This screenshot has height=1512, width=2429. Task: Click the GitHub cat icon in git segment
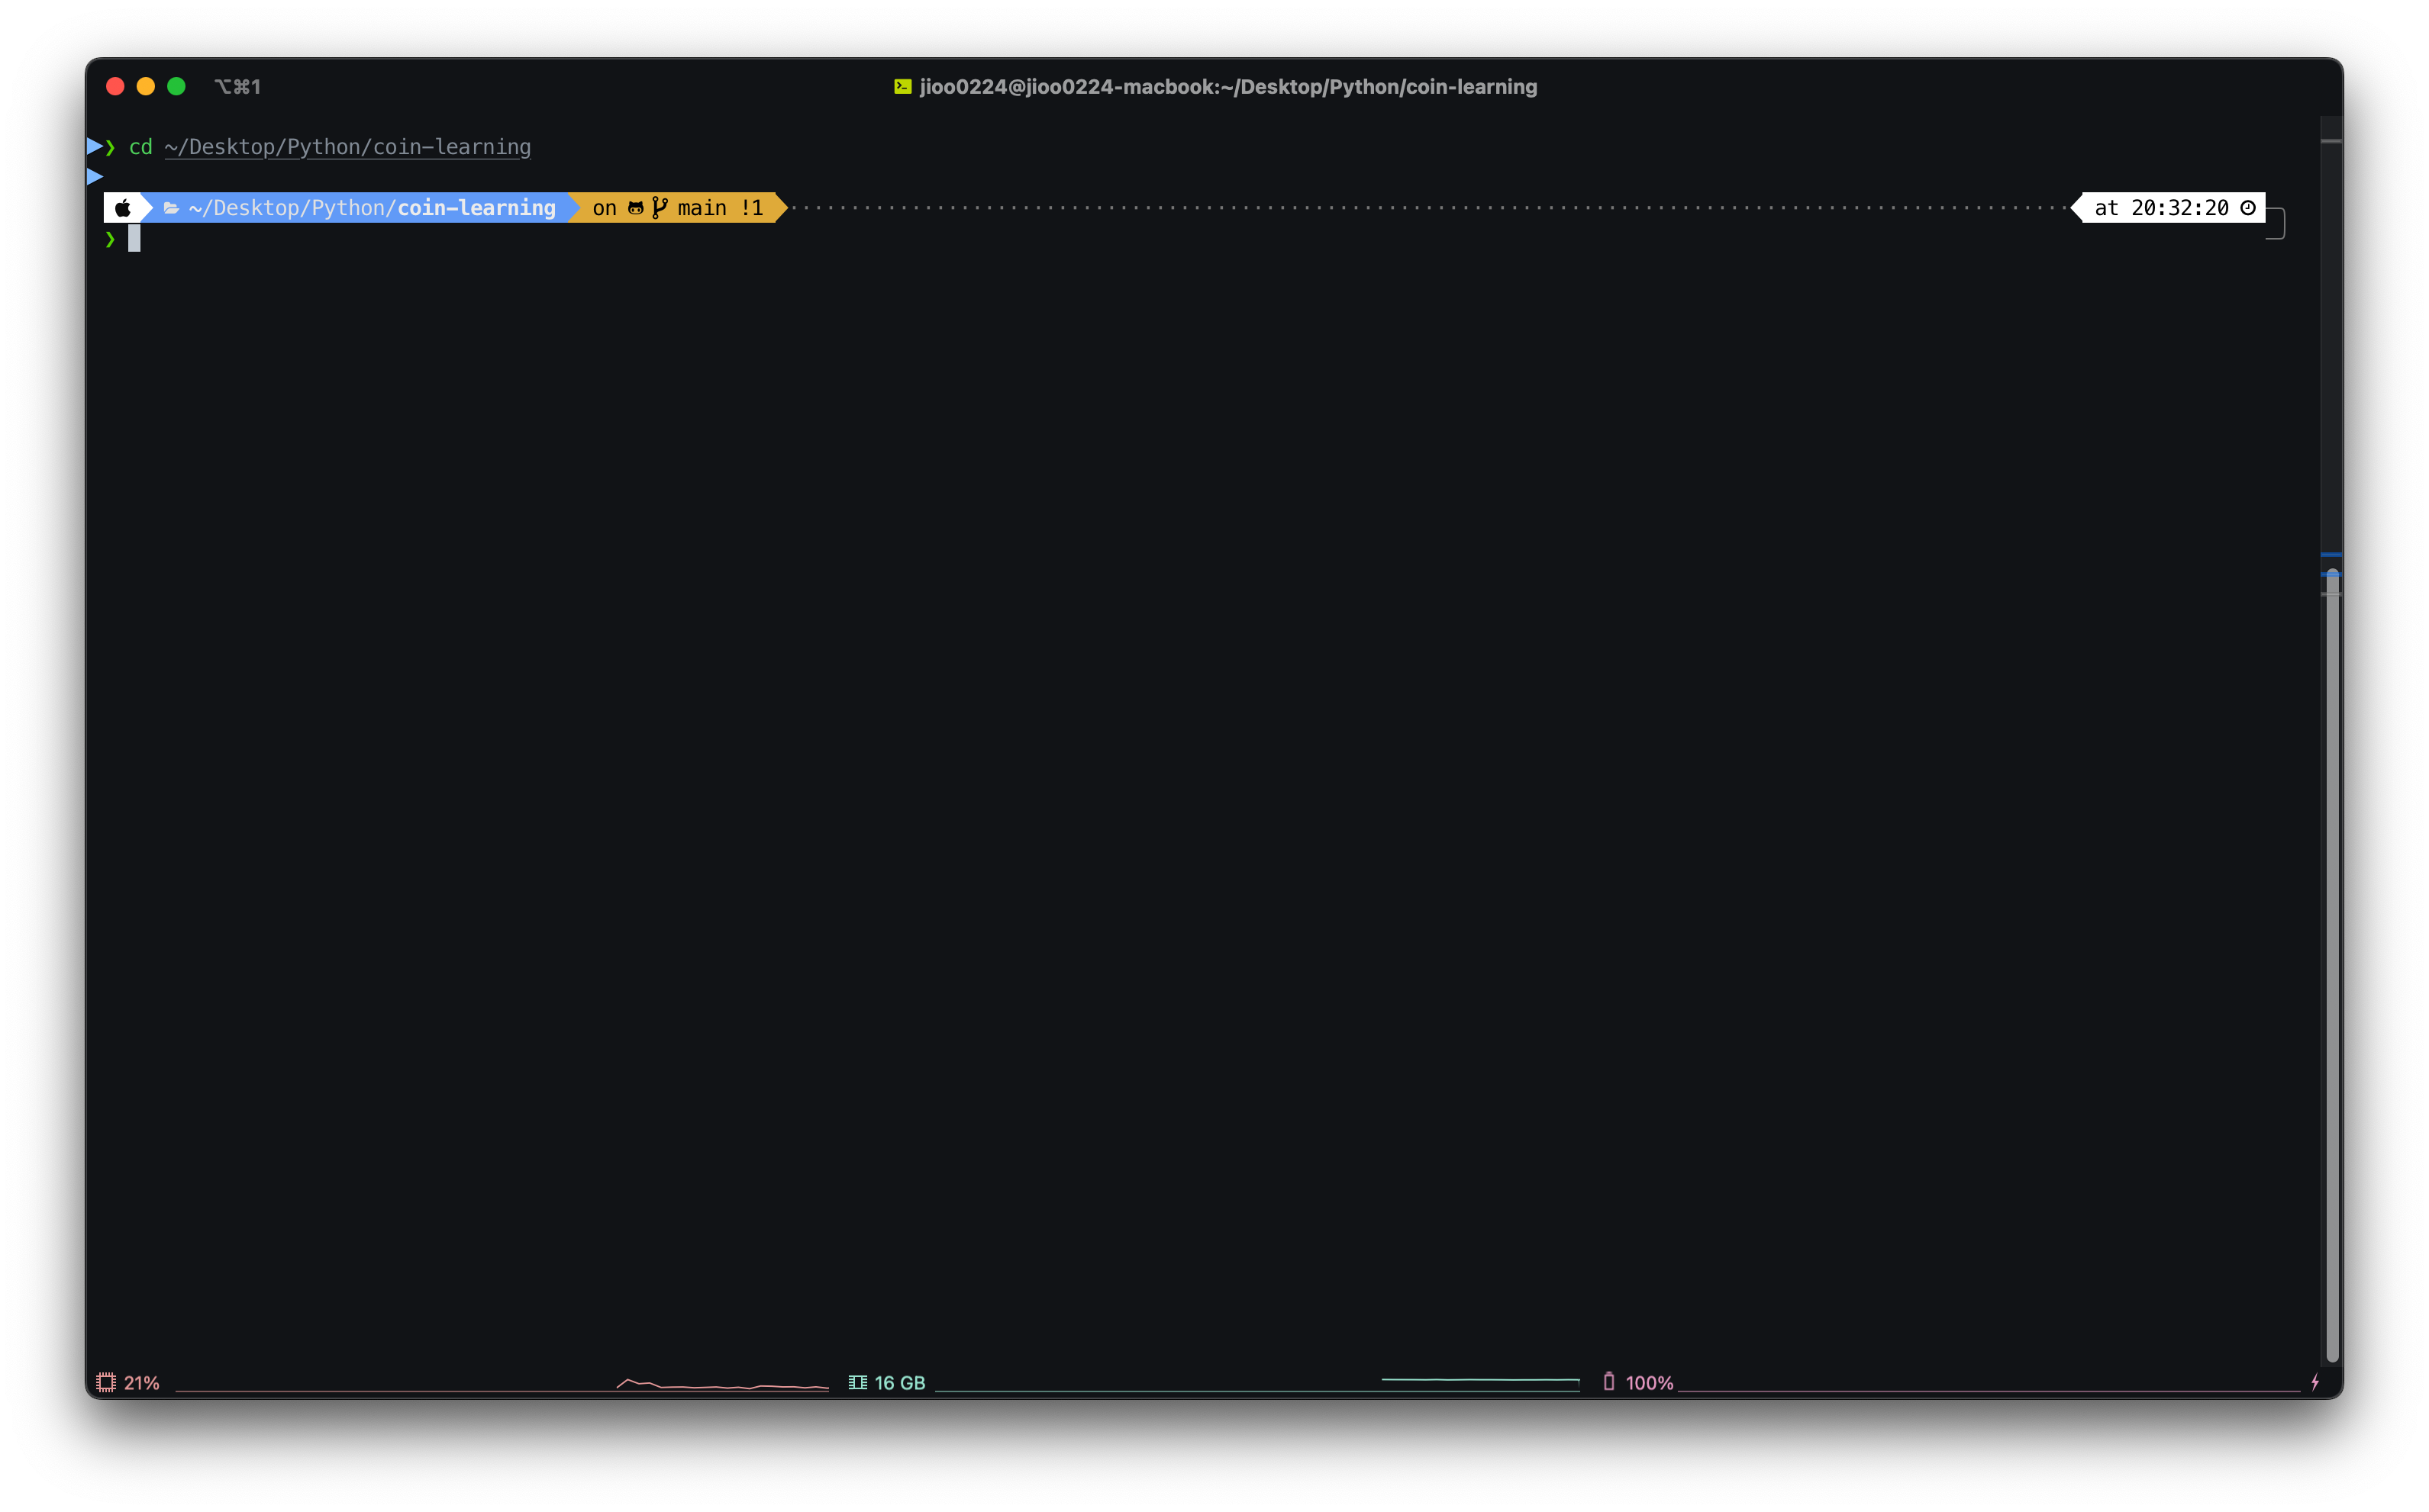(x=635, y=208)
